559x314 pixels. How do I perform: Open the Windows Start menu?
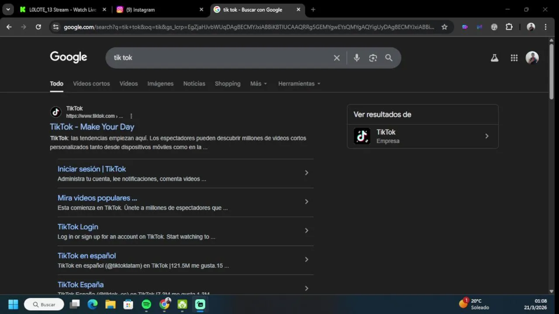pyautogui.click(x=13, y=304)
